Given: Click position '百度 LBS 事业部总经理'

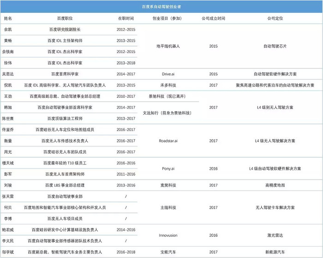Looking at the screenshot, I should (65, 185).
